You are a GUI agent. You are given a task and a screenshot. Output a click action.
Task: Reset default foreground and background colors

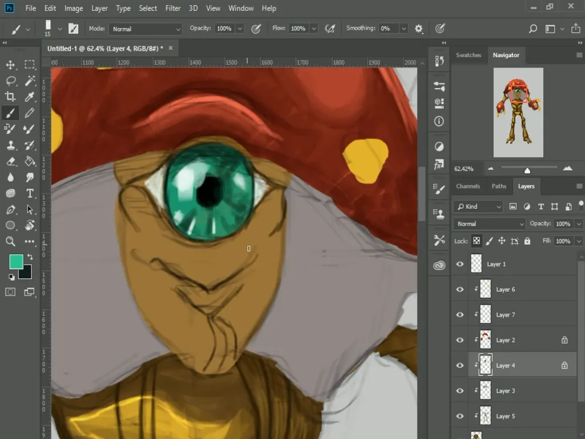pyautogui.click(x=11, y=277)
